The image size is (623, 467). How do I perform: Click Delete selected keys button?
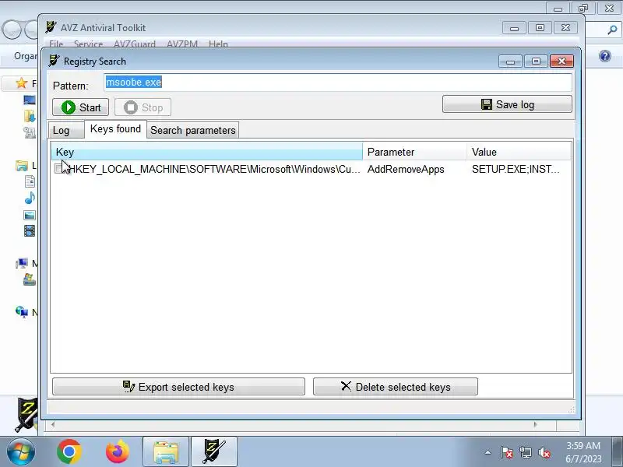click(x=396, y=387)
